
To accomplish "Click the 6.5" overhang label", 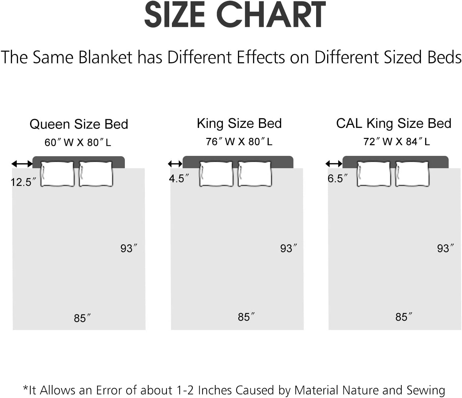I will click(x=337, y=179).
